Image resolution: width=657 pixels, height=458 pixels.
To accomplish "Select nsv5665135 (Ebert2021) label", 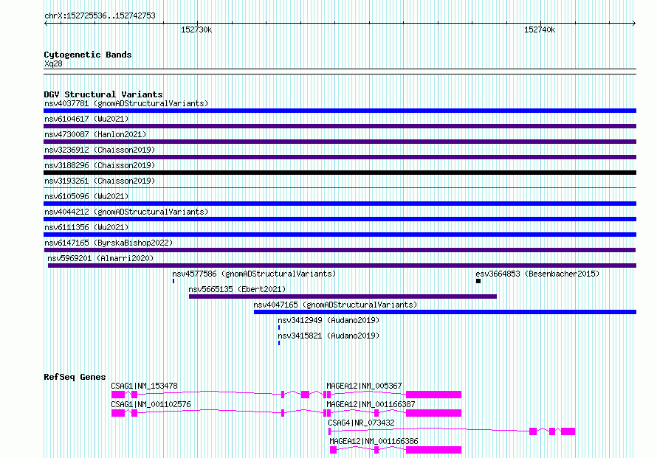I will click(x=237, y=289).
